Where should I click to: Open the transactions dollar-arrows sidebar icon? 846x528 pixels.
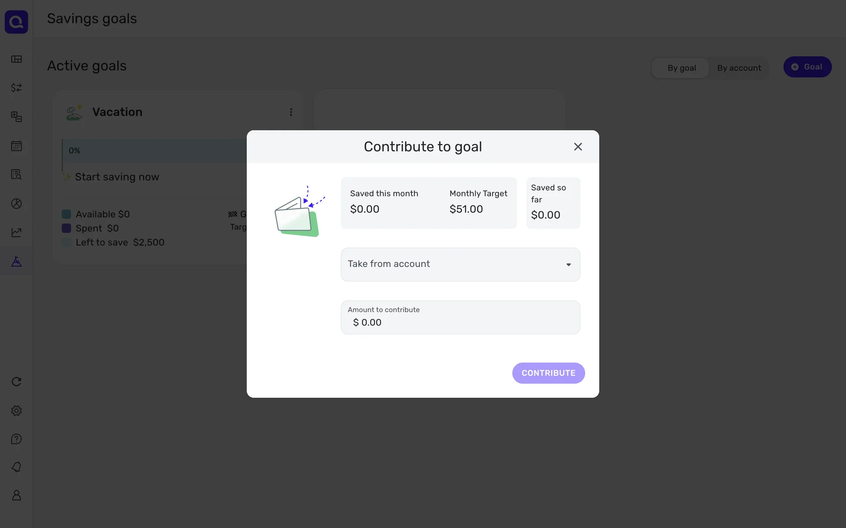point(16,88)
